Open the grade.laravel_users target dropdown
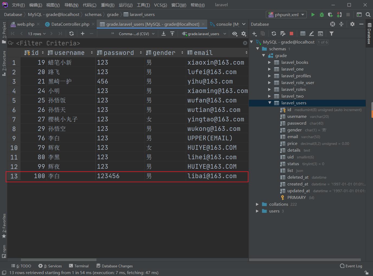Viewport: 373px width, 276px height. coord(204,34)
